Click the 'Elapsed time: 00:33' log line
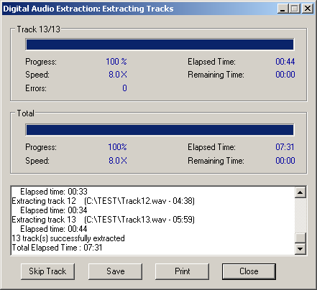The height and width of the screenshot is (290, 317). pyautogui.click(x=54, y=192)
